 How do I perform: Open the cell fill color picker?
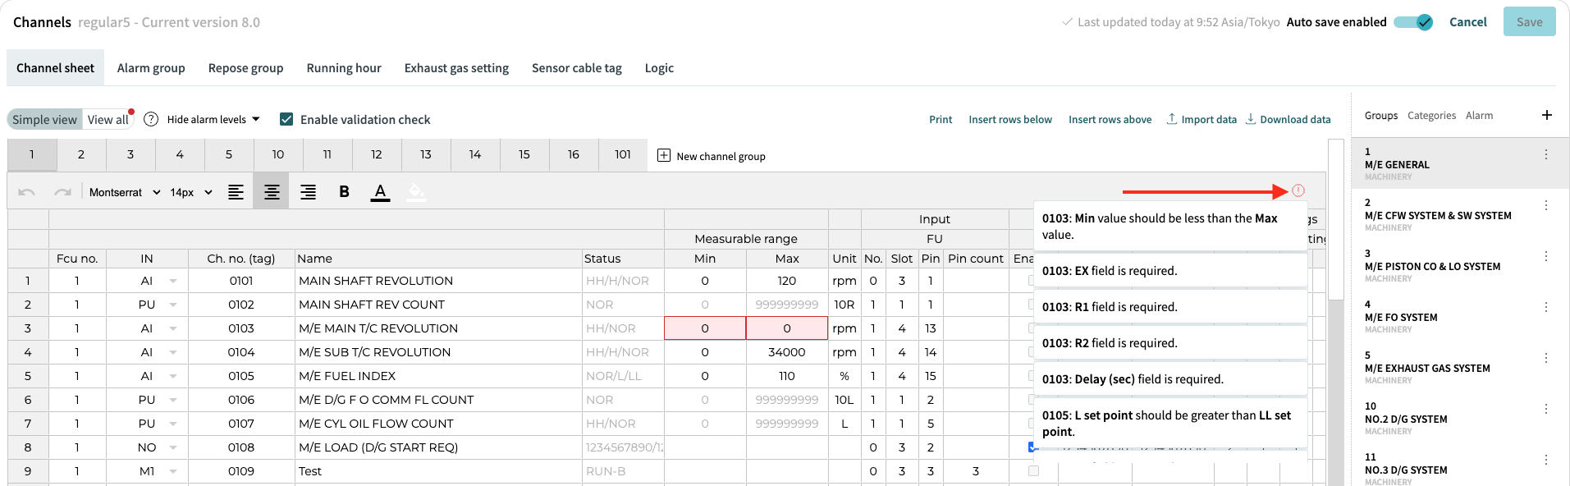[x=416, y=192]
